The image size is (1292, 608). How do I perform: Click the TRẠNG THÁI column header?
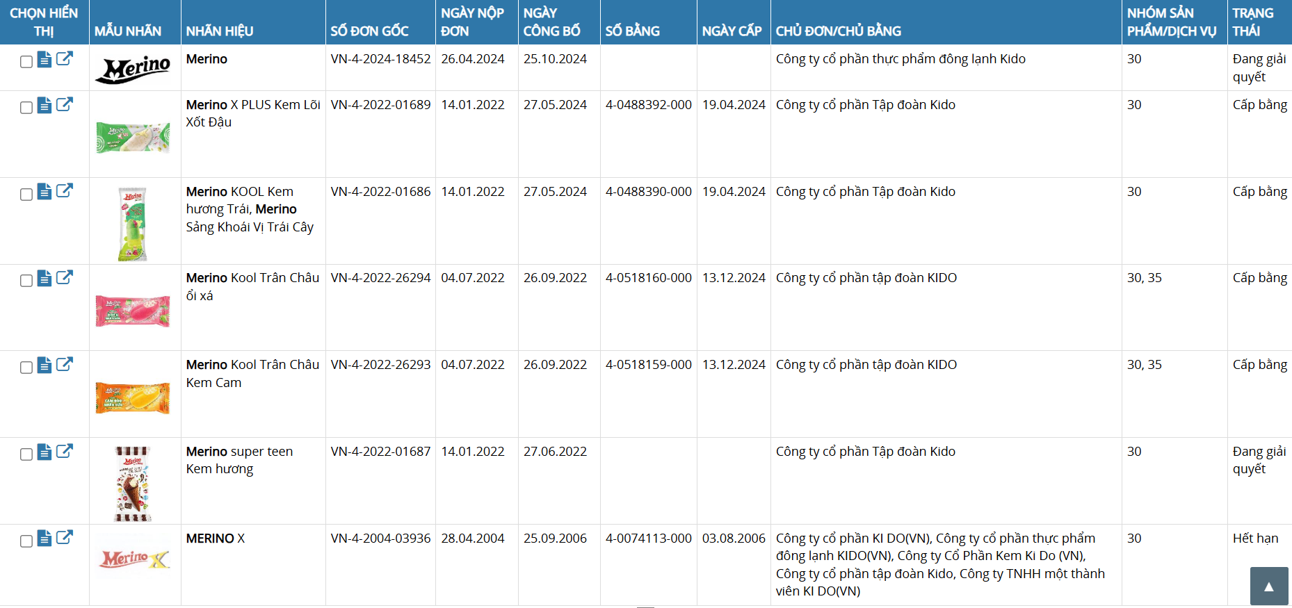pos(1252,22)
